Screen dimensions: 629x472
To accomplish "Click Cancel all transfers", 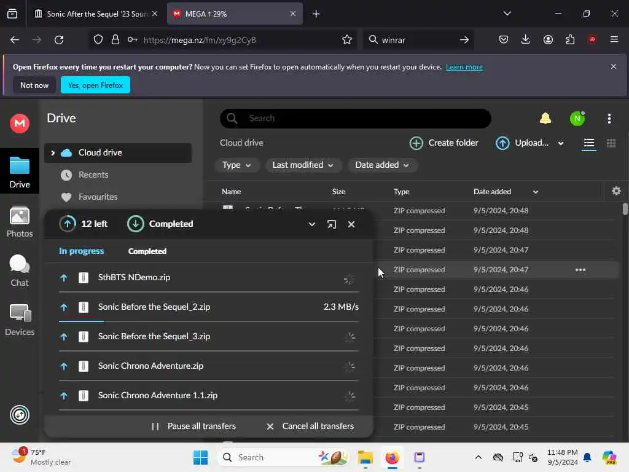I will pos(310,427).
